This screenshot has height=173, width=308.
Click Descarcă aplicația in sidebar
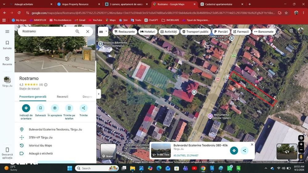(x=7, y=153)
